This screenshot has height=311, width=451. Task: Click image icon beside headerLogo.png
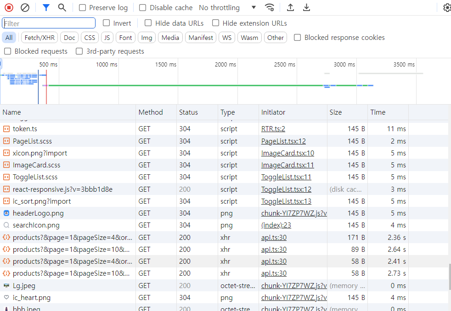pyautogui.click(x=6, y=213)
